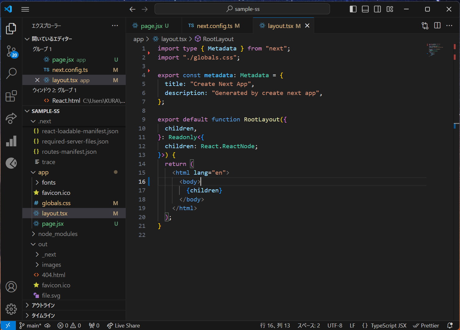This screenshot has width=460, height=330.
Task: Open the Live Share activity bar icon
Action: (x=11, y=118)
